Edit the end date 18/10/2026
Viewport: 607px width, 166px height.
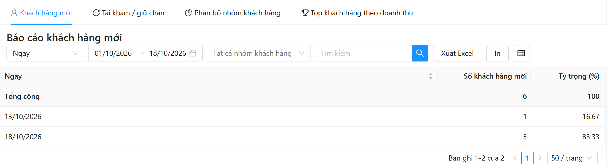(168, 53)
